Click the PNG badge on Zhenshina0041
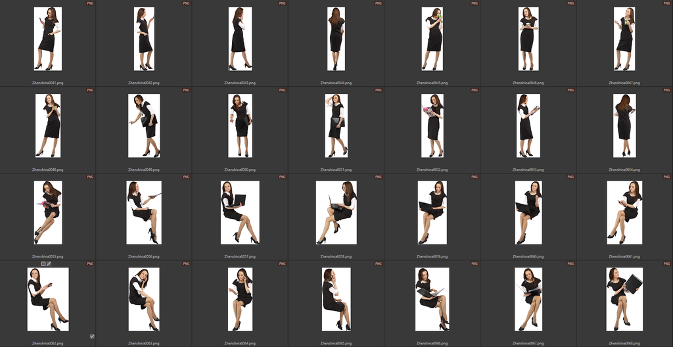 (90, 3)
